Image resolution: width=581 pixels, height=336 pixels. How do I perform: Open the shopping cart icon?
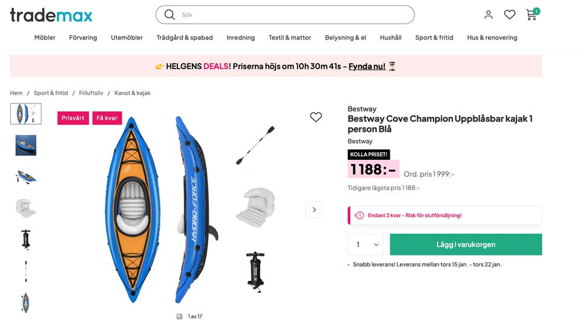(531, 15)
